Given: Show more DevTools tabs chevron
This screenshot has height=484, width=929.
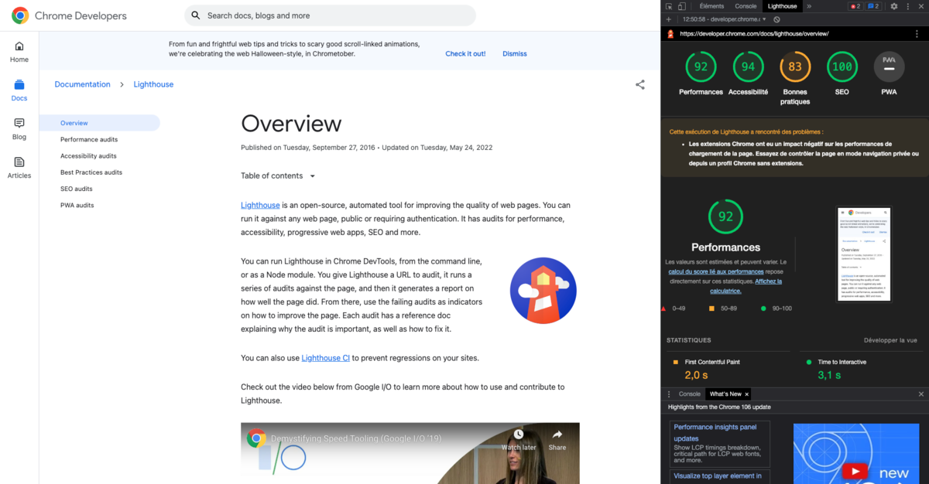Looking at the screenshot, I should click(809, 6).
